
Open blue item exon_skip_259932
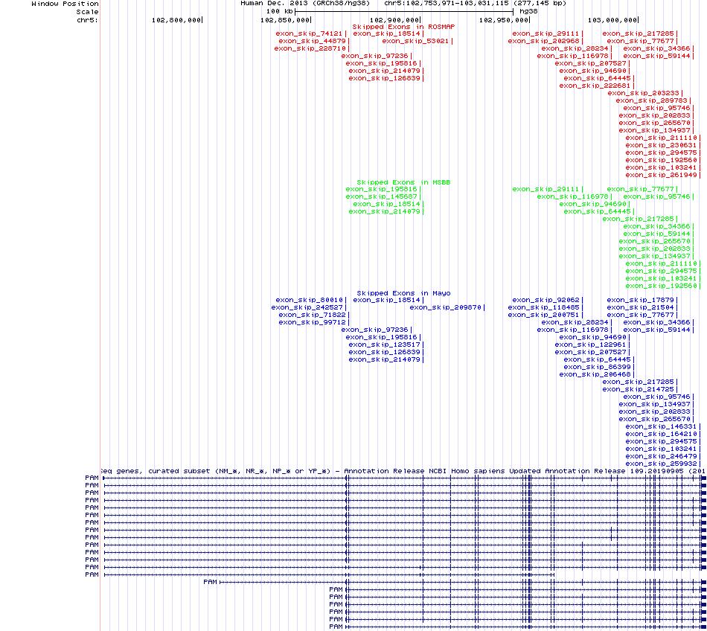point(661,464)
